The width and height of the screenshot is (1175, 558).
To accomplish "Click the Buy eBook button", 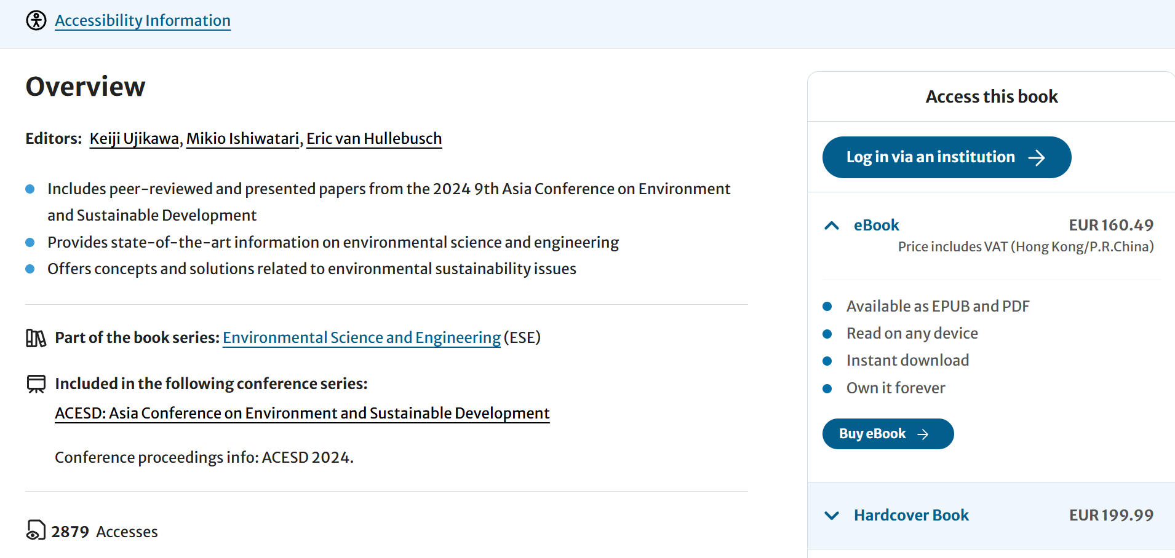I will click(x=887, y=434).
